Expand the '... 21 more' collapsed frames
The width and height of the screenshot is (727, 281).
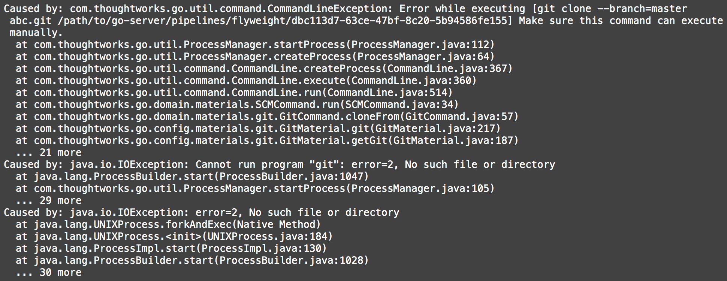coord(49,152)
